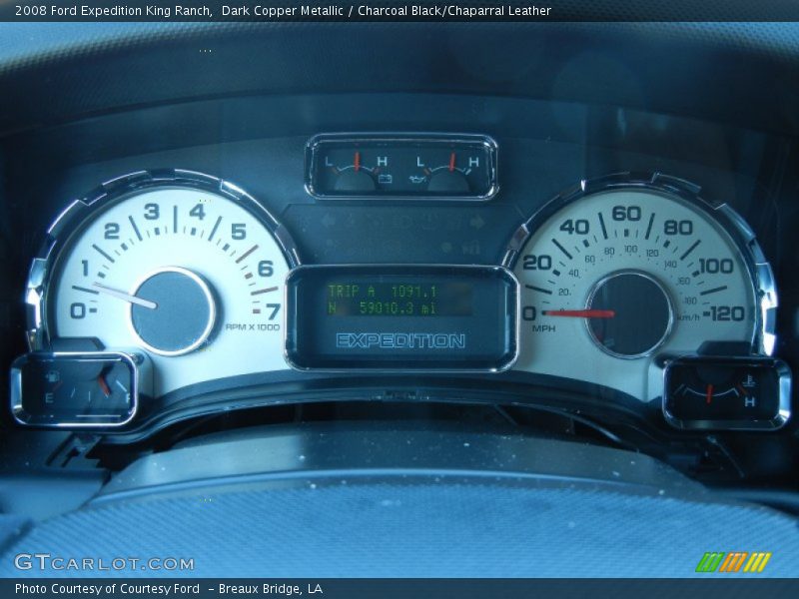Image resolution: width=799 pixels, height=599 pixels.
Task: Click the red fuel gauge needle
Action: pyautogui.click(x=104, y=385)
